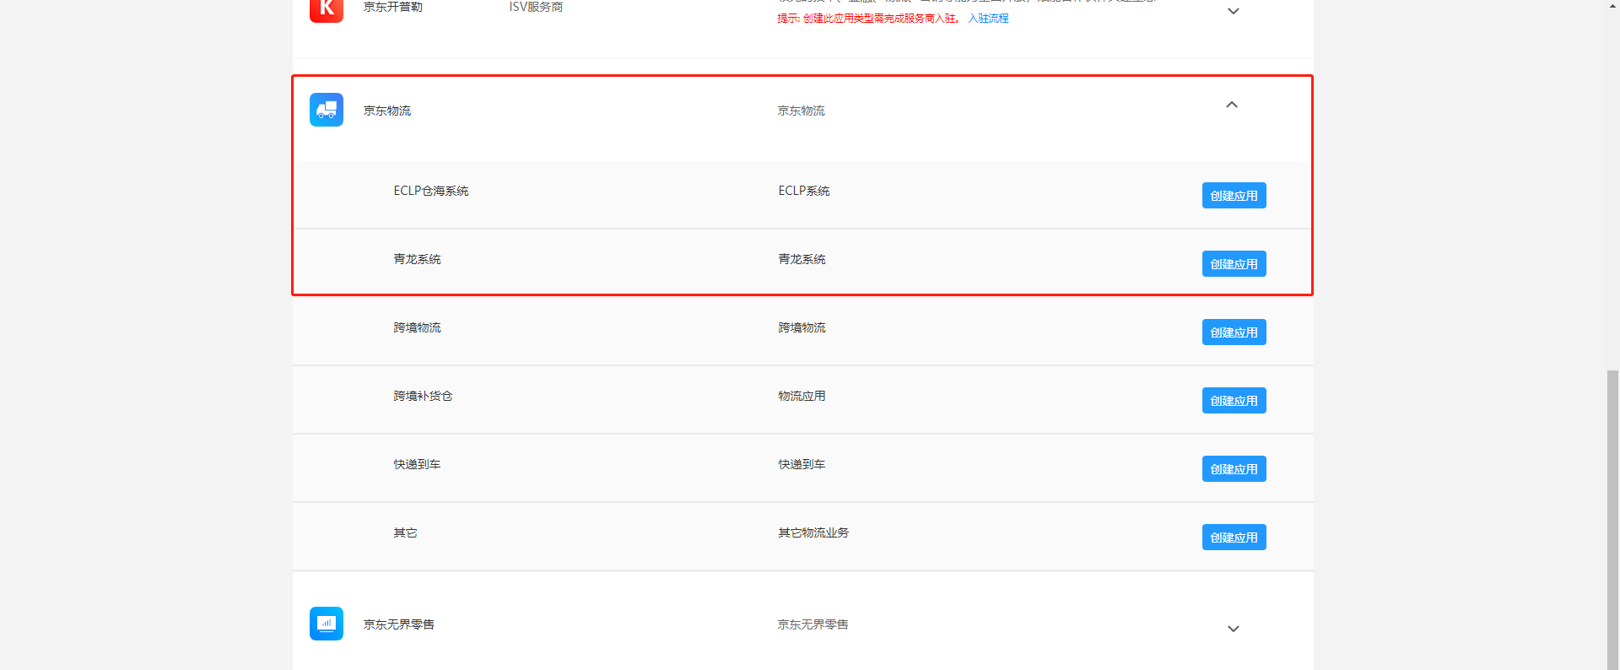Open the 入驻流程 link
This screenshot has height=670, width=1620.
click(988, 19)
